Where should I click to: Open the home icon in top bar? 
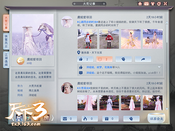click(140, 4)
